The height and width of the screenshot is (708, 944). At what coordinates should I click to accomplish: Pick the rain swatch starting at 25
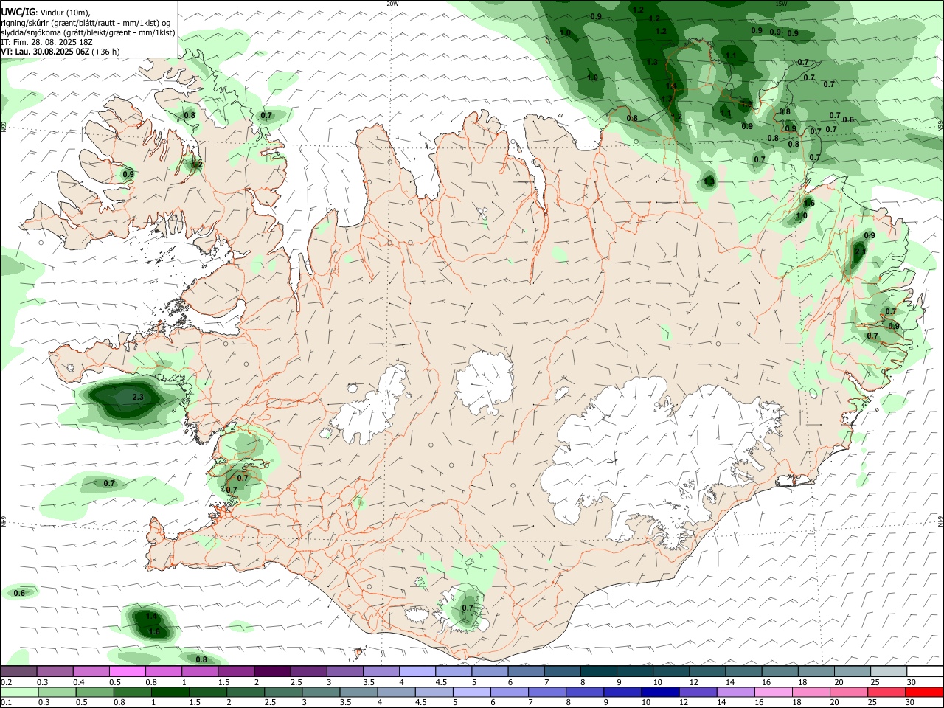(x=887, y=693)
